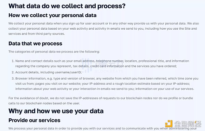The width and height of the screenshot is (205, 131).
Task: Click the paragraph beginning 'For the avoidance of doubt'
Action: (x=101, y=101)
